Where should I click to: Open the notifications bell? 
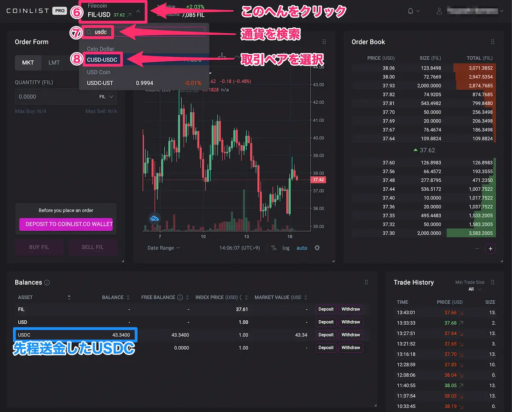click(410, 11)
